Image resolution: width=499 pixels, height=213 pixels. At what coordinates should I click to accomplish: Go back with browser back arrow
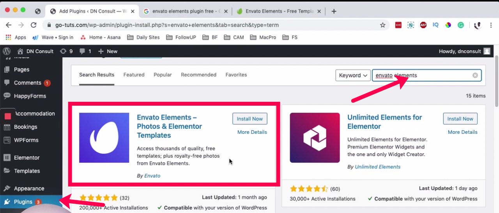point(9,25)
